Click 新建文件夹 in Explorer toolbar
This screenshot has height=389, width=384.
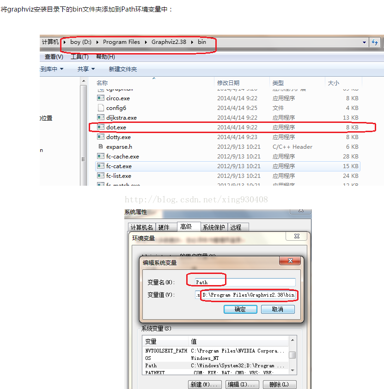click(123, 69)
